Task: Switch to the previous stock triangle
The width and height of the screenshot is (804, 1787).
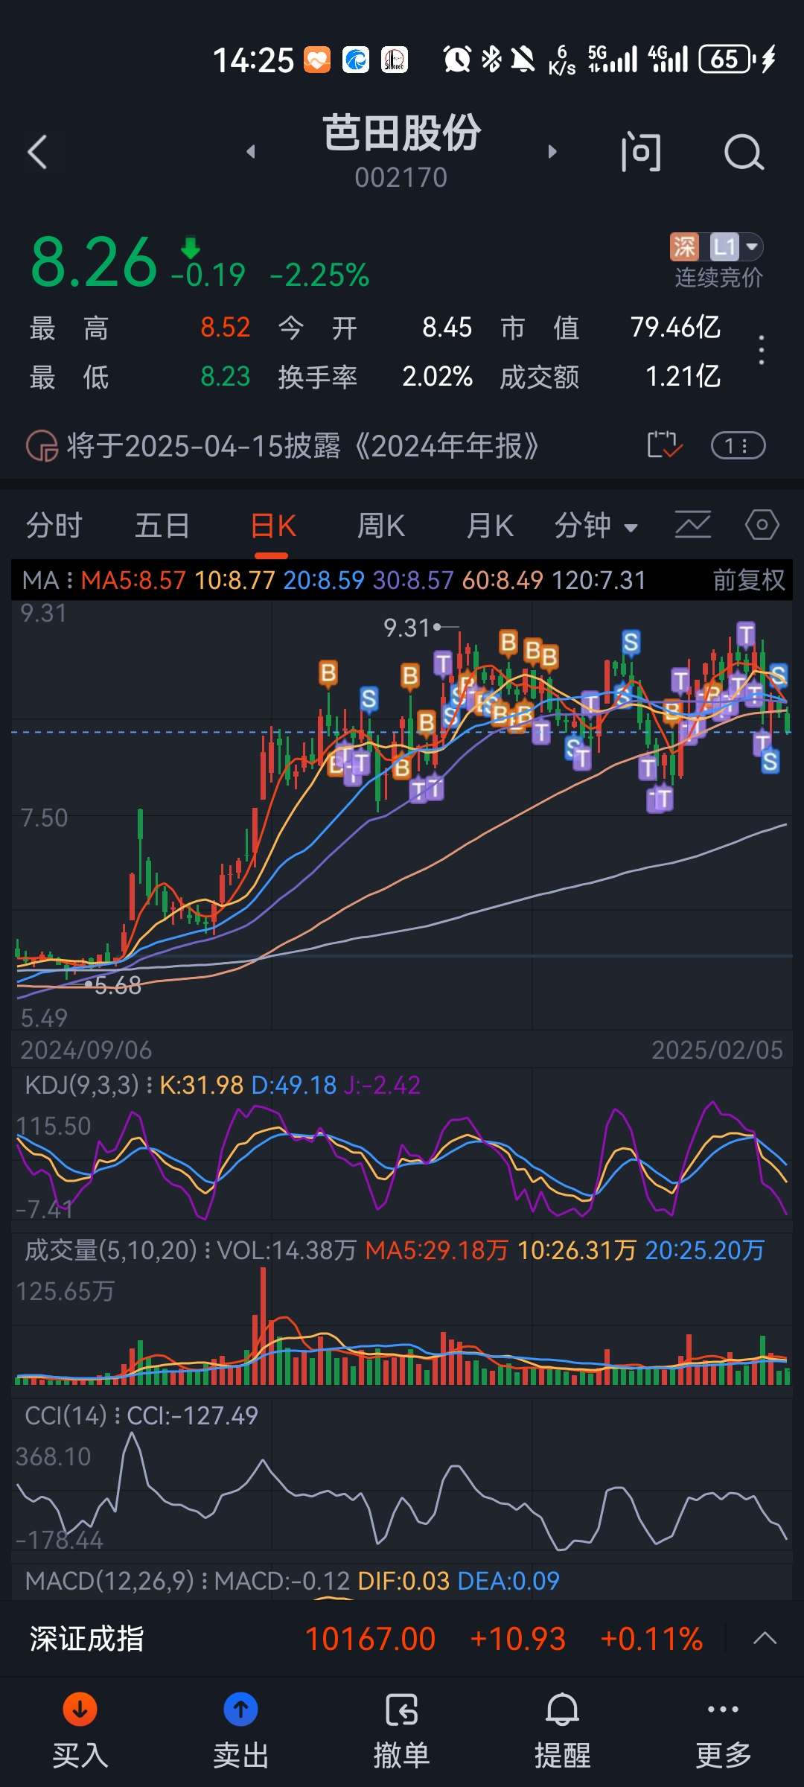Action: [251, 152]
